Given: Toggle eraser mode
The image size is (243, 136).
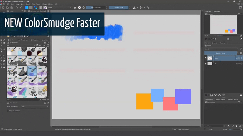Looking at the screenshot, I should 75,7.
